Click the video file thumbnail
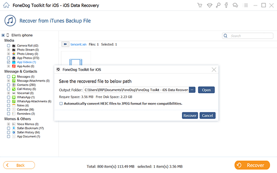The width and height of the screenshot is (277, 173). coord(76,59)
